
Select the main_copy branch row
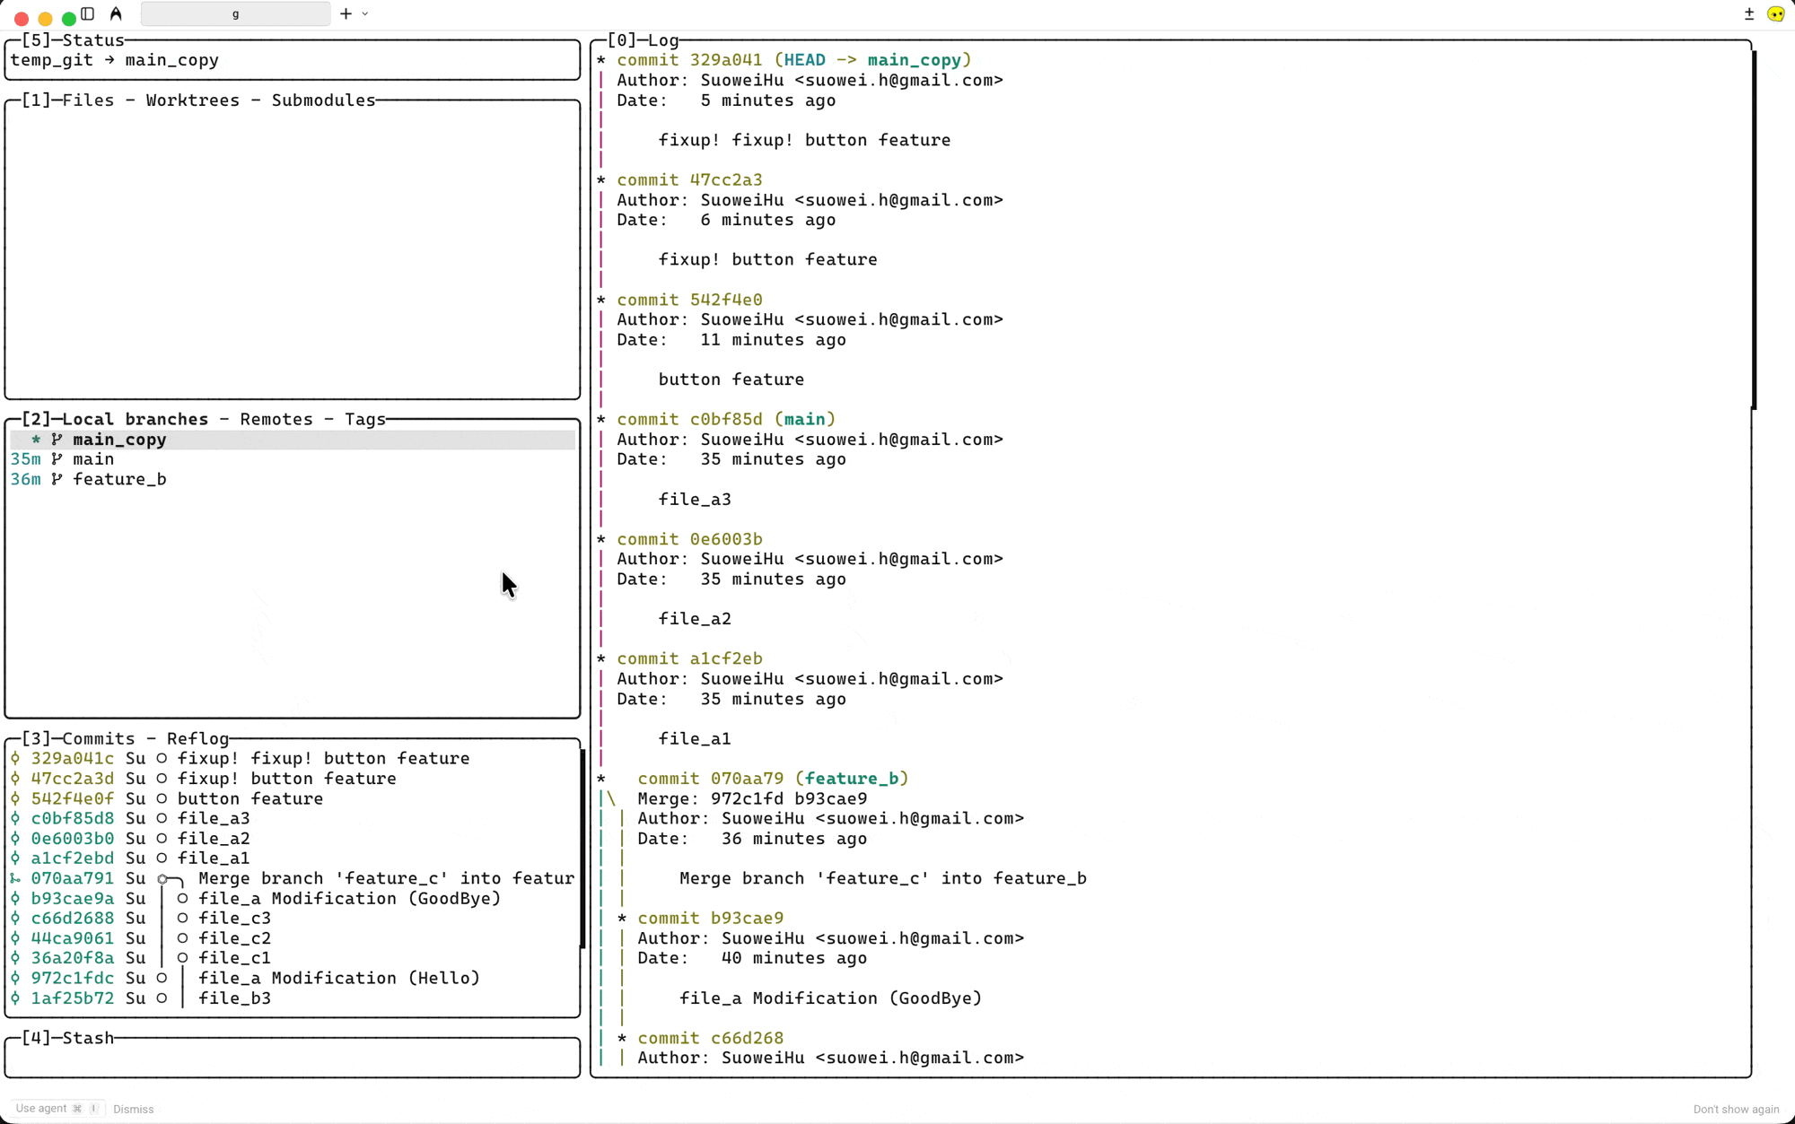(x=119, y=440)
